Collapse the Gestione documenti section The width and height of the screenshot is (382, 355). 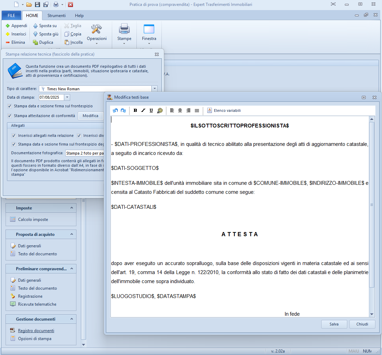click(72, 319)
